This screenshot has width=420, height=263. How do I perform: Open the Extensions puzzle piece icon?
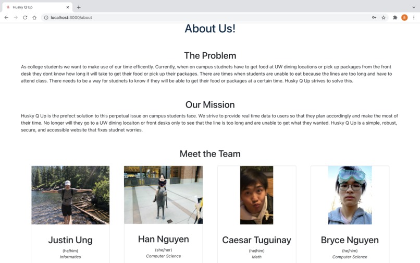tap(395, 17)
